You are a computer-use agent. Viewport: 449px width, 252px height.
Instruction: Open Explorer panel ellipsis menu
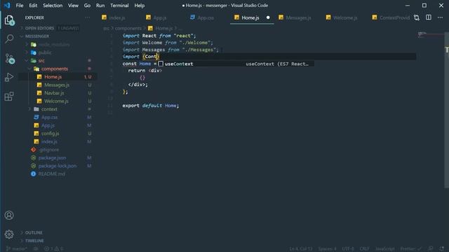(x=87, y=17)
